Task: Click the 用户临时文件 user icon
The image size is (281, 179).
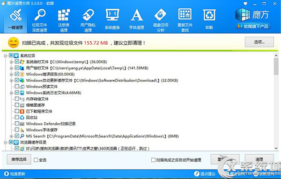Action: coord(22,68)
